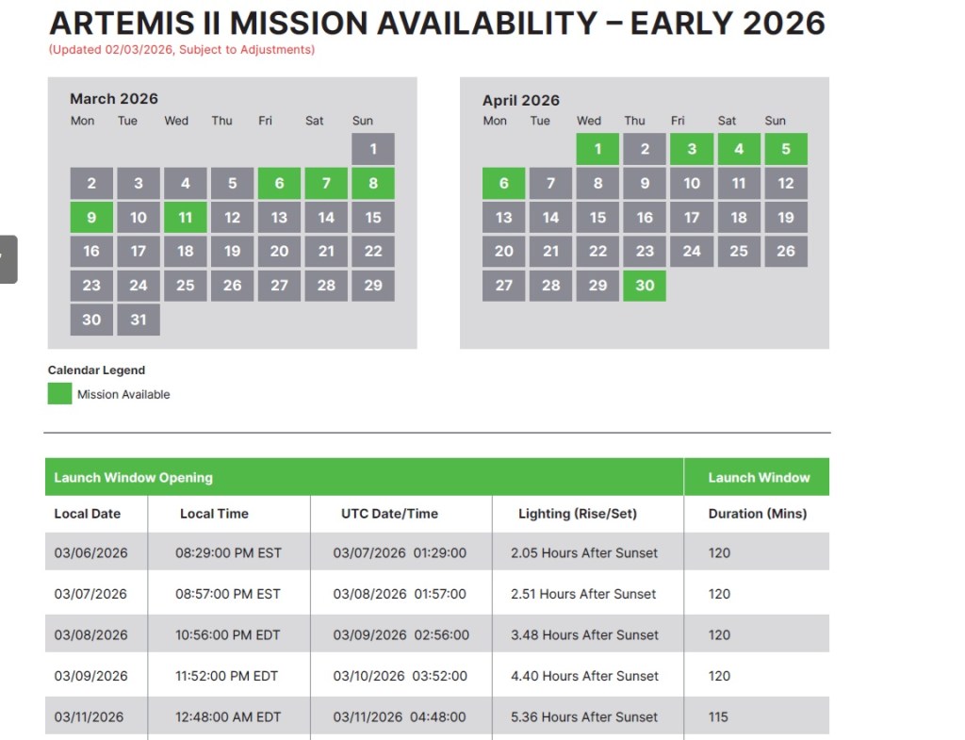
Task: Click the 08:29:00 PM EST time cell
Action: point(228,552)
